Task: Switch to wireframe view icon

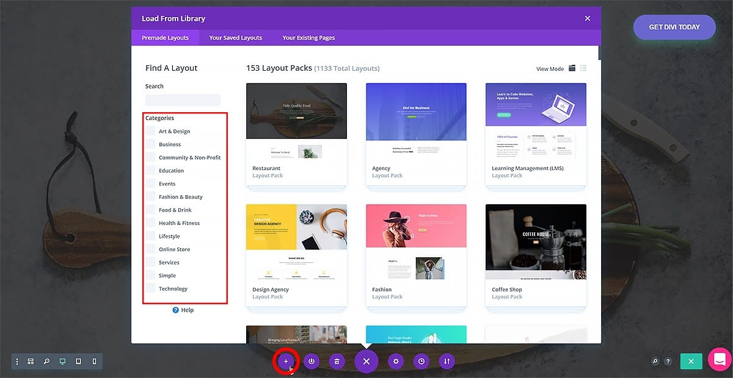Action: 31,362
